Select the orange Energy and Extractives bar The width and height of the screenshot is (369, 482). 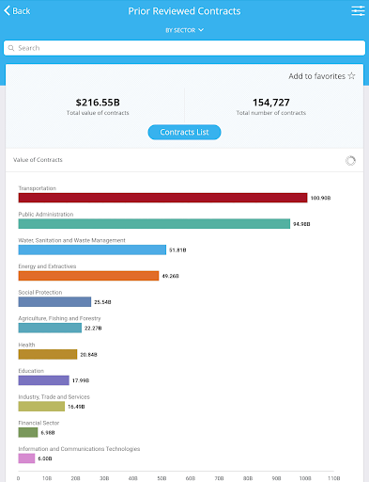pyautogui.click(x=88, y=276)
